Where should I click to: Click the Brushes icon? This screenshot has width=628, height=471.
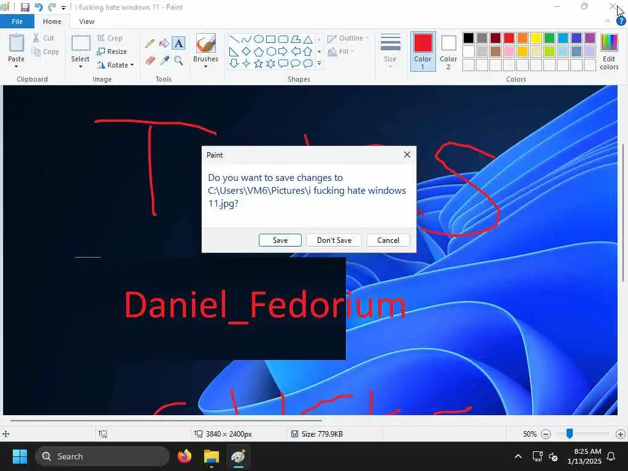(206, 43)
